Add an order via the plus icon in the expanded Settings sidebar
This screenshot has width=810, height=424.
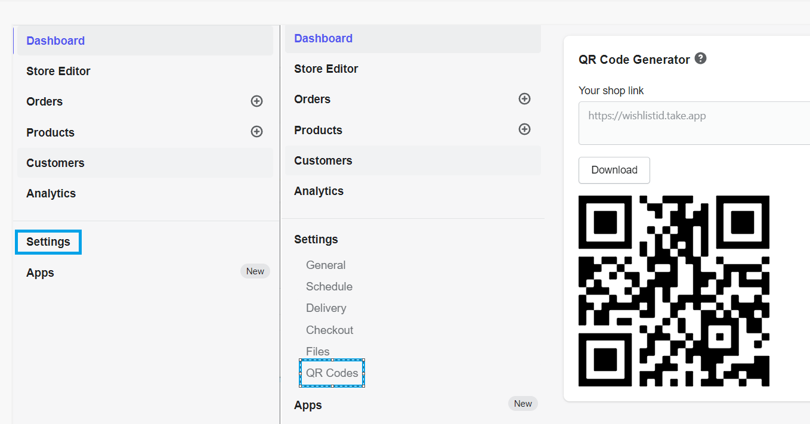pyautogui.click(x=524, y=99)
